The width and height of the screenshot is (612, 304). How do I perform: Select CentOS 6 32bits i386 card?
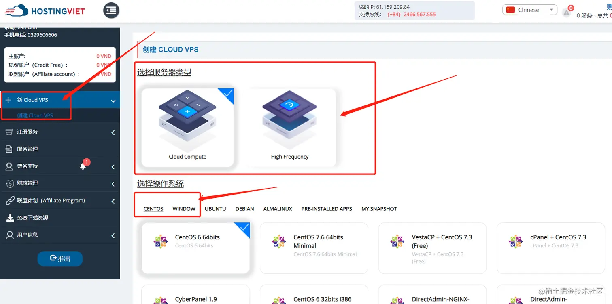314,294
